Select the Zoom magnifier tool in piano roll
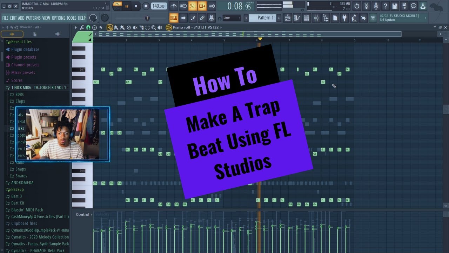The image size is (449, 253). point(153,27)
